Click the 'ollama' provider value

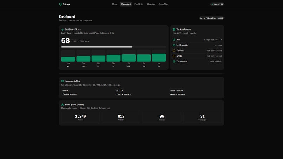coord(218,45)
